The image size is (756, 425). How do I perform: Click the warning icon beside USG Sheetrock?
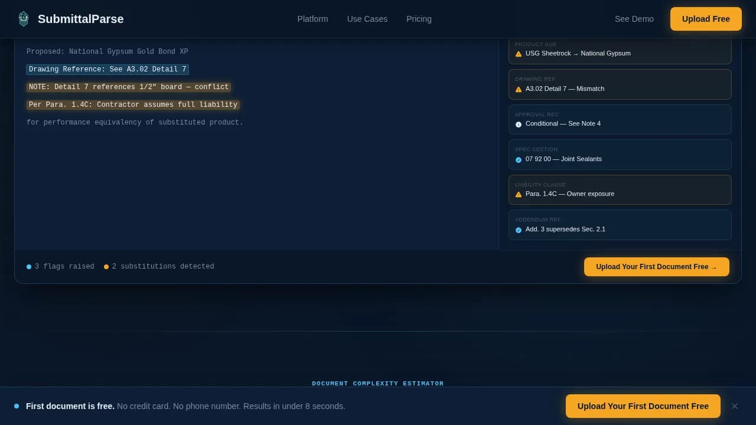[519, 54]
